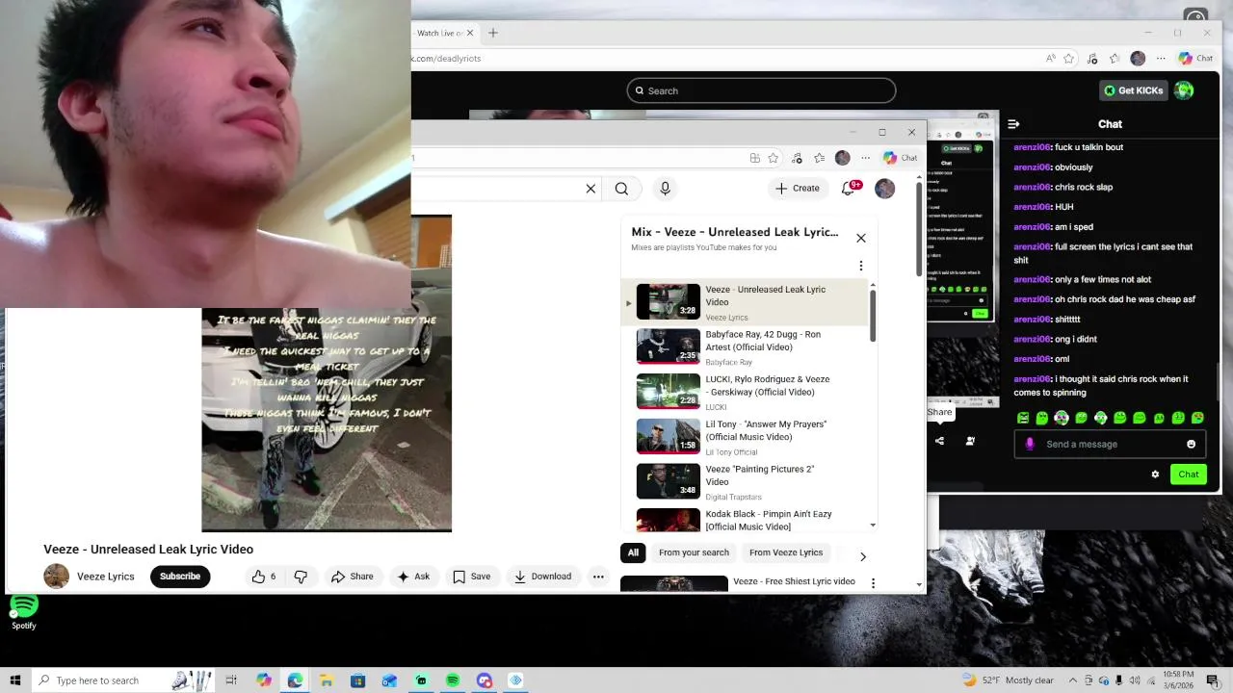
Task: Collapse the Kick chat panel
Action: (x=1013, y=124)
